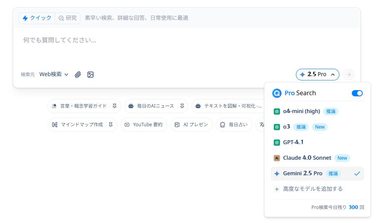Open the YouTube 要約 shortcut chip
Screen dimensions: 386x223
coord(144,125)
